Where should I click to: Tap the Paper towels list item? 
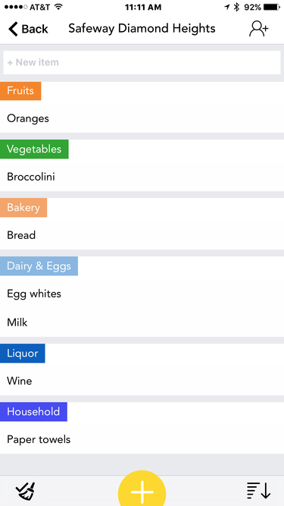pyautogui.click(x=142, y=439)
